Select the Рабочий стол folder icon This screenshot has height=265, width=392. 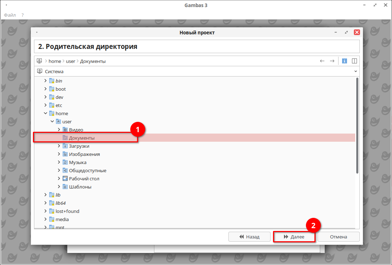65,179
